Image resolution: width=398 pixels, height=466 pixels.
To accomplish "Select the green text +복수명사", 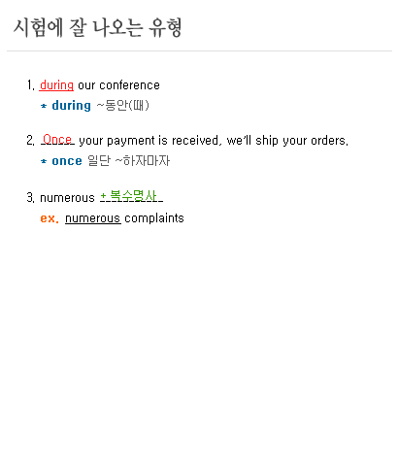I will 129,196.
